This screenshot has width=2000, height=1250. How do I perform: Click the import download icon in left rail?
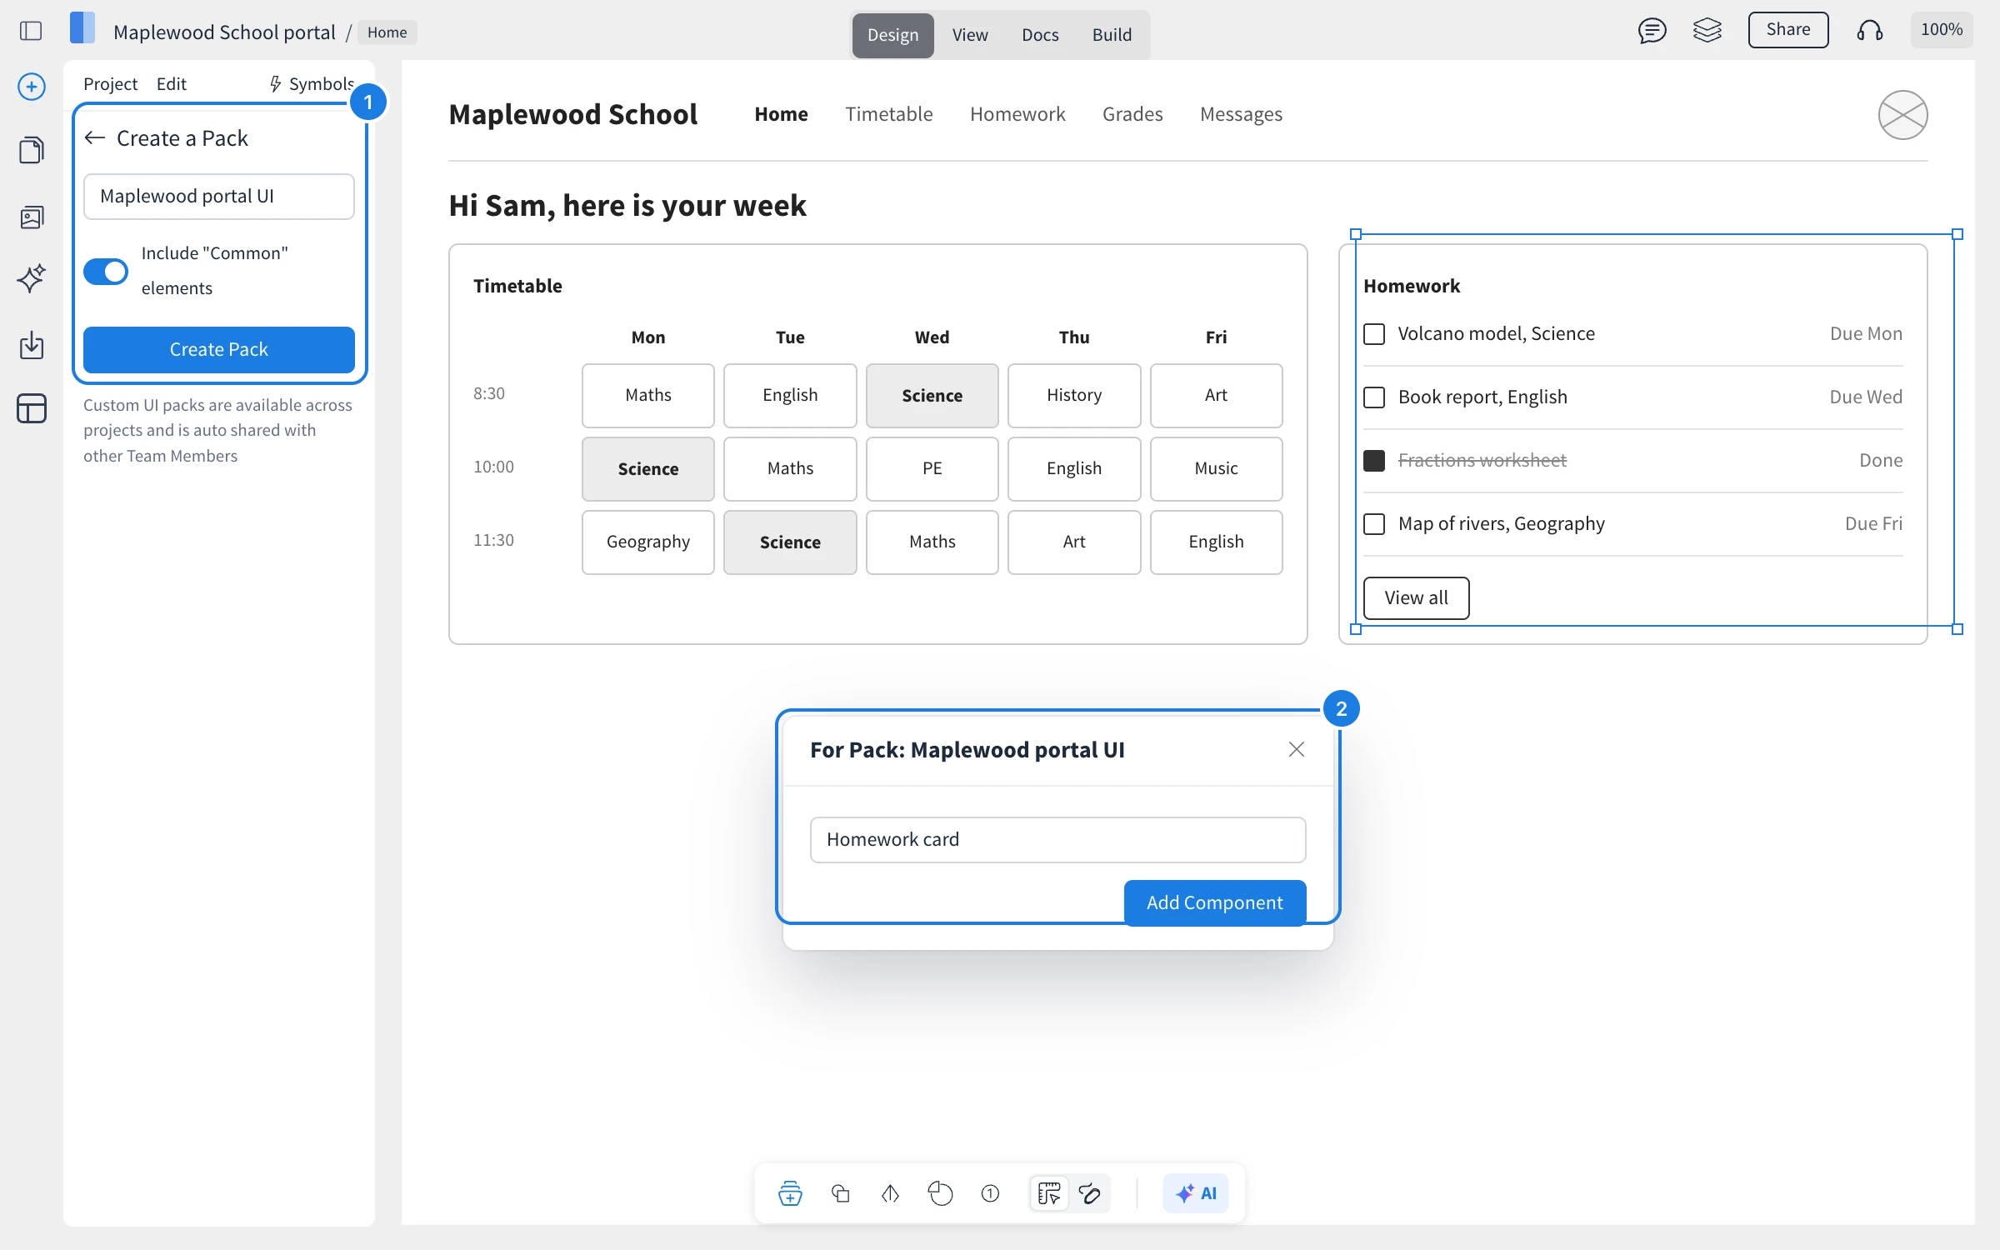point(32,345)
